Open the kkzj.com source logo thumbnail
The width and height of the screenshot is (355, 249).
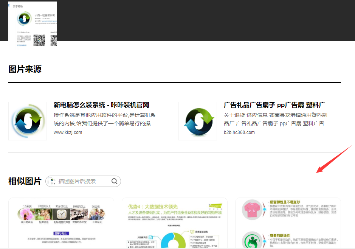tap(28, 121)
